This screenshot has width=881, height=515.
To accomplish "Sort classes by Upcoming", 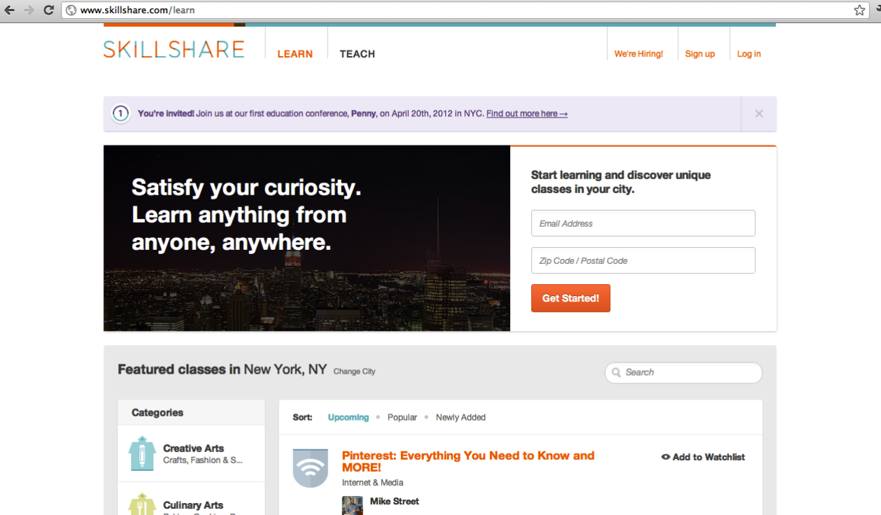I will pos(348,417).
